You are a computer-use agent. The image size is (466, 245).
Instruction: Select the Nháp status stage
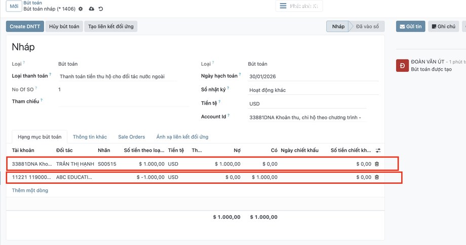(338, 26)
